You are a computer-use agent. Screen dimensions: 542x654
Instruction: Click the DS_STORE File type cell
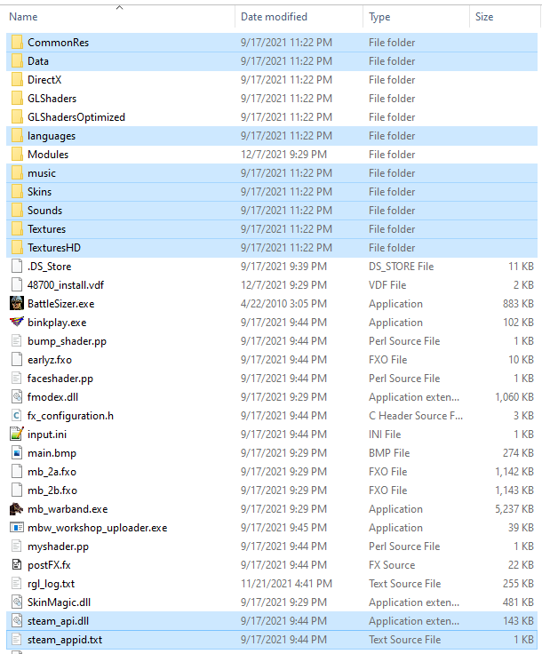(401, 267)
